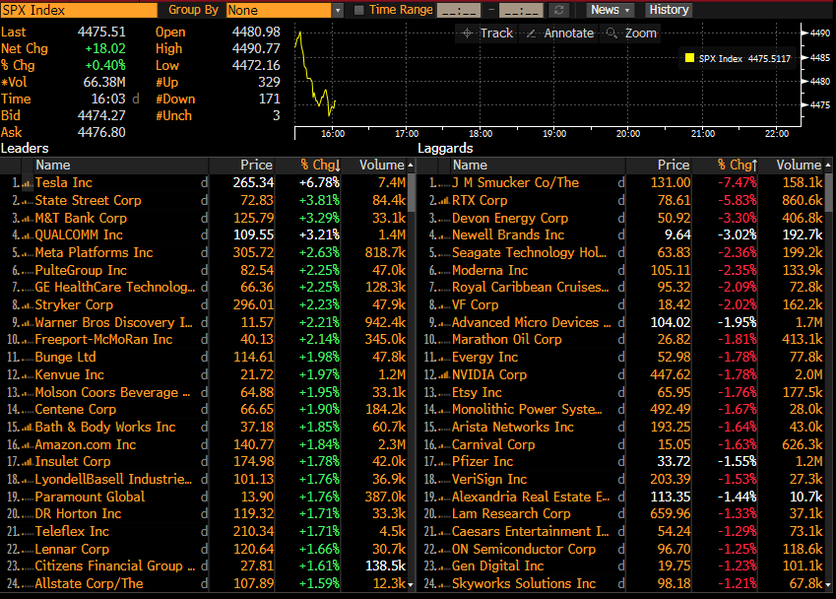
Task: Click the Track crosshair icon
Action: tap(467, 33)
